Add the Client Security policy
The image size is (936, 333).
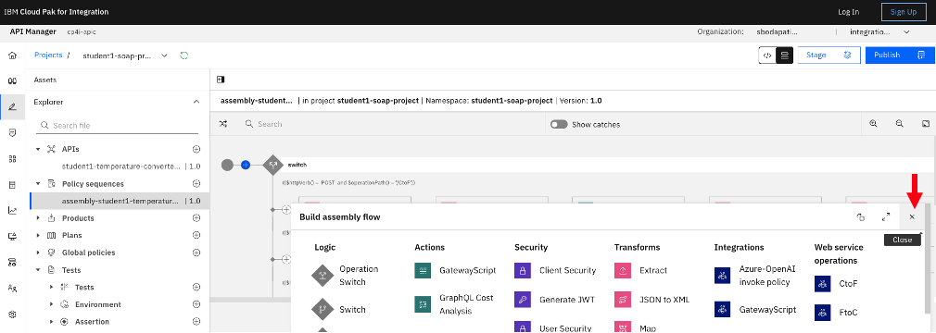coord(555,270)
